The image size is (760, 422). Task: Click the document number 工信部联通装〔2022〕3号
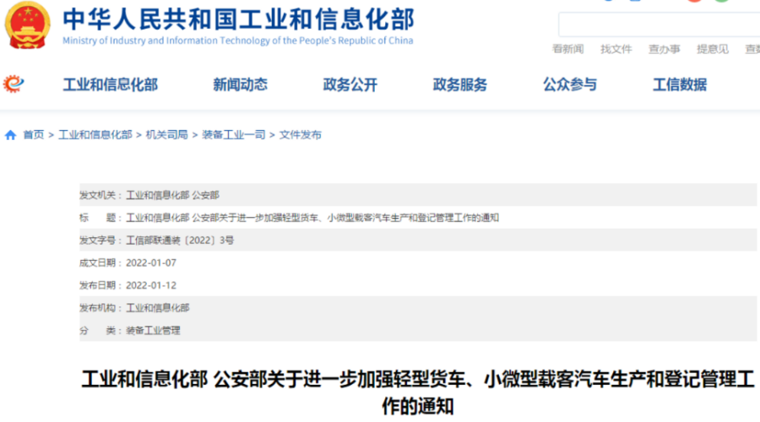click(180, 241)
